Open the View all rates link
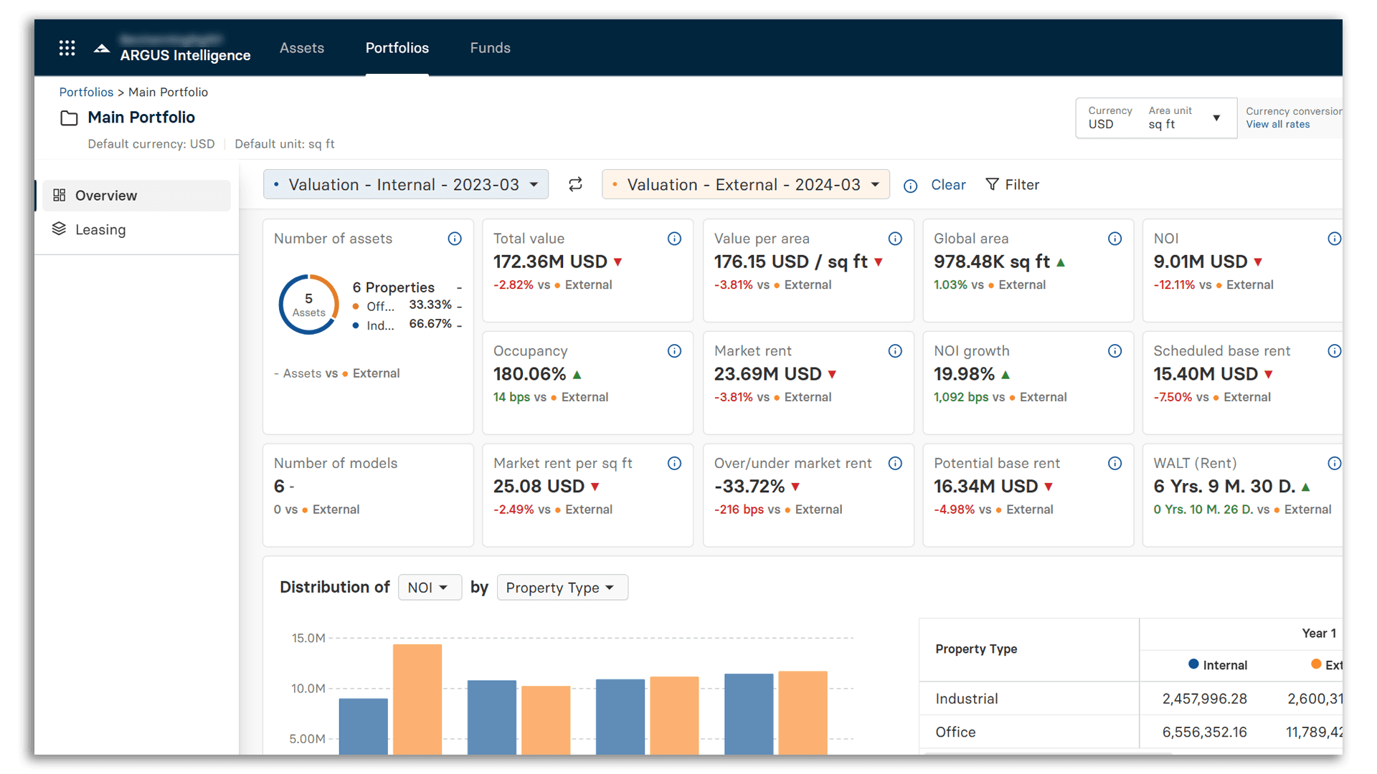Viewport: 1377px width, 774px height. click(1278, 124)
